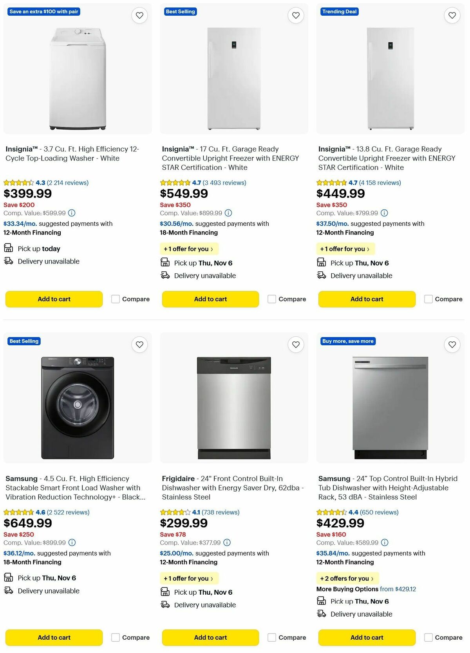470x653 pixels.
Task: Expand '+1 offer for you' on the 17 Cu. Ft. freezer
Action: click(x=189, y=249)
